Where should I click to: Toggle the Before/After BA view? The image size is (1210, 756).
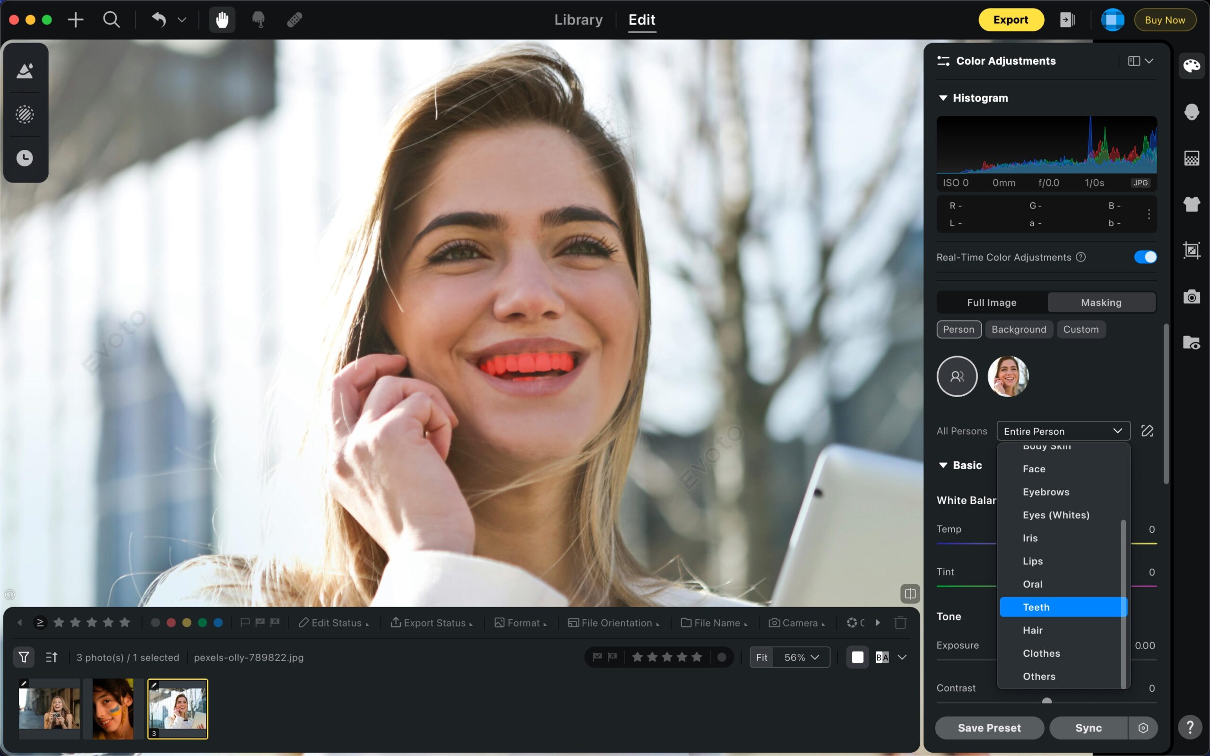click(882, 657)
